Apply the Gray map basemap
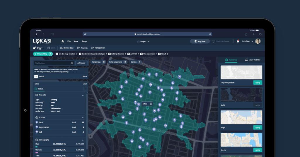Screen dimensions: 300x157 [x=258, y=83]
